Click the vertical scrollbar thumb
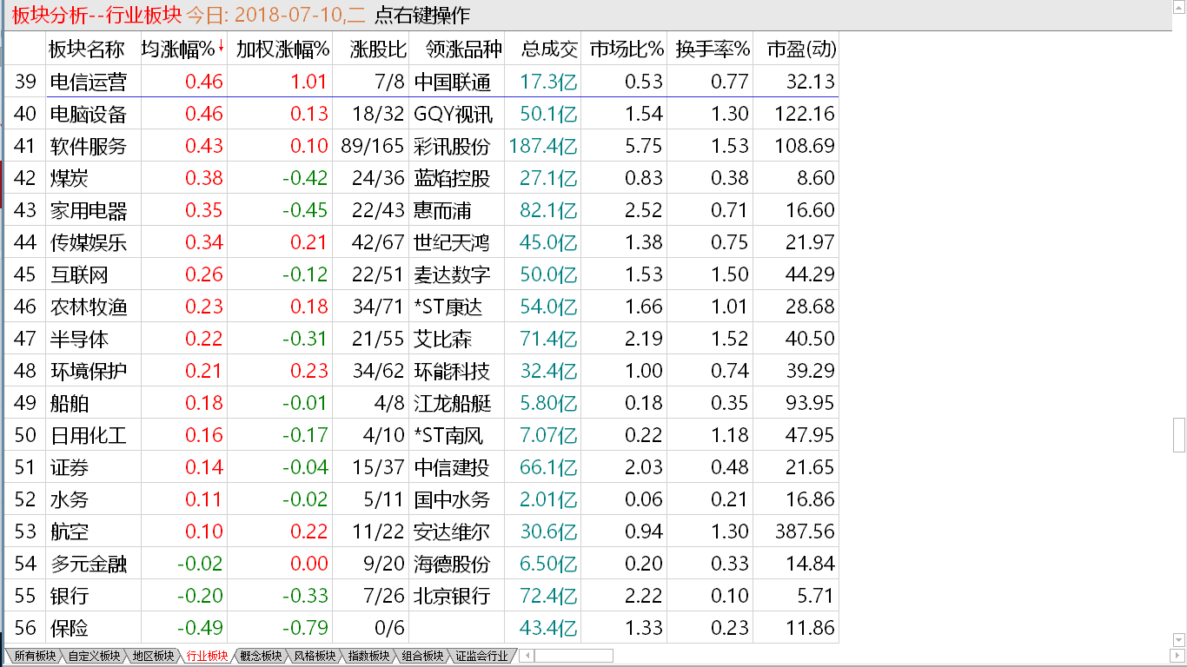Viewport: 1187px width, 667px height. pyautogui.click(x=1179, y=435)
